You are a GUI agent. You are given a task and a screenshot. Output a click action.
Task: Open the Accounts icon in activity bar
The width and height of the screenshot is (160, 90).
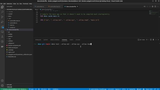[2, 80]
